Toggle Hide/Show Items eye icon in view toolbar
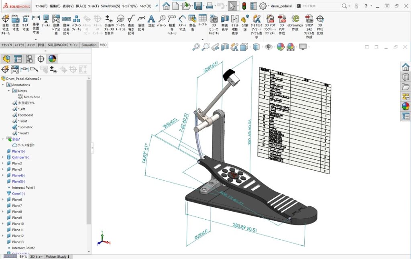411x259 pixels. tap(269, 47)
